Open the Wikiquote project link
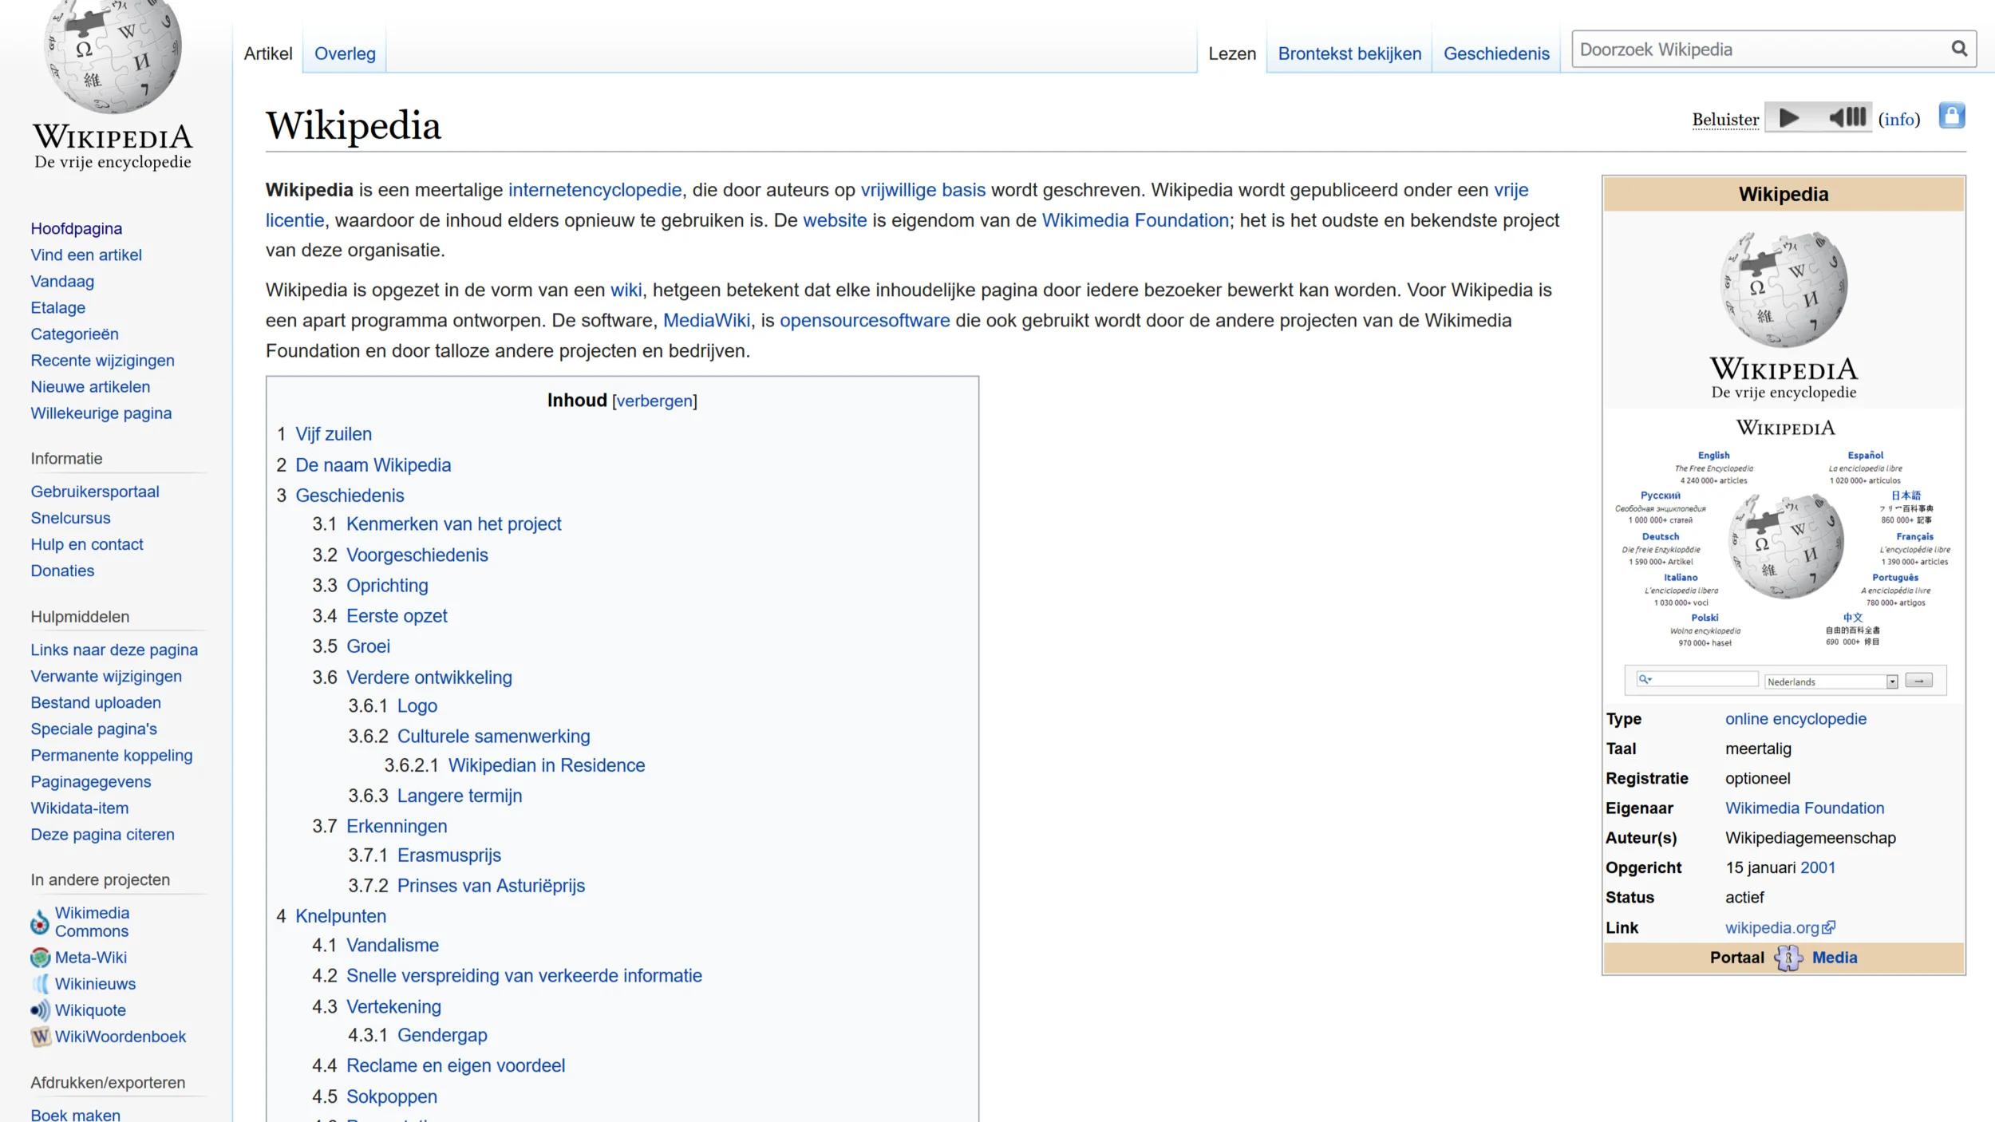The image size is (1995, 1122). tap(90, 1009)
